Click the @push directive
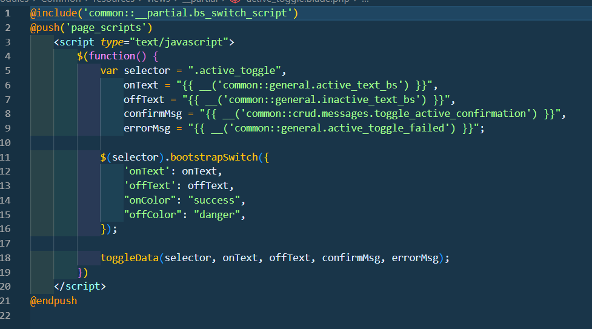The image size is (592, 329). click(45, 28)
